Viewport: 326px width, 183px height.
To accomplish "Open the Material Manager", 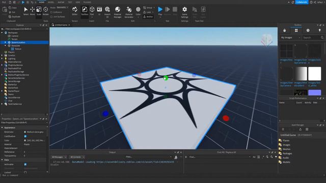I will [x=118, y=12].
